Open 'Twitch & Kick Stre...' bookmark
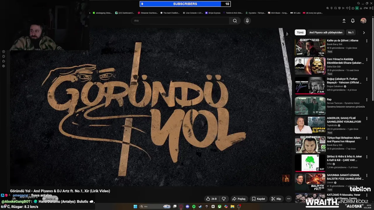374x210 pixels. (233, 13)
